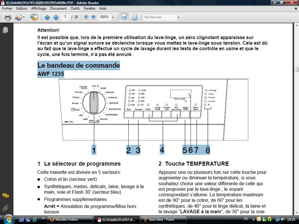Click the bullet 'Coton et lin (secteur vert)'

[70, 179]
